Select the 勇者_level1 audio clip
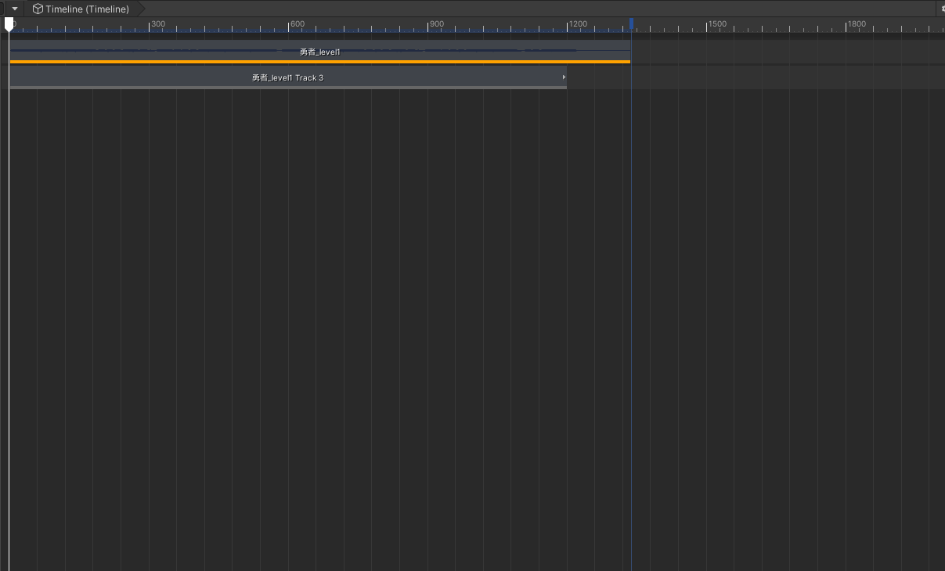 click(320, 52)
